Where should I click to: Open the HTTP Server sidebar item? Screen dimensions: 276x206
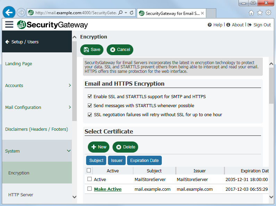tap(21, 195)
